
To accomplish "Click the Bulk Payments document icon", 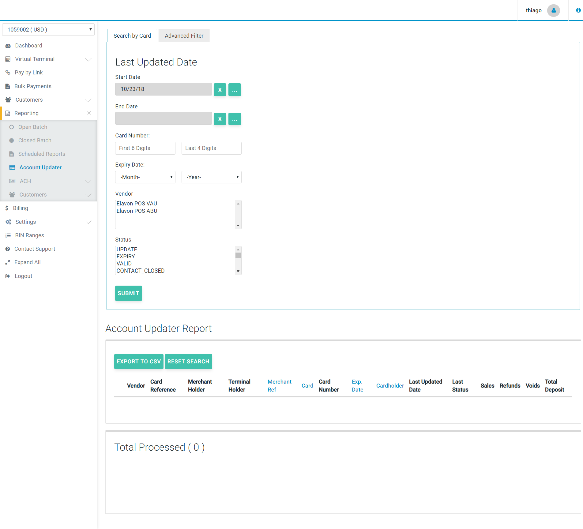I will pyautogui.click(x=8, y=86).
